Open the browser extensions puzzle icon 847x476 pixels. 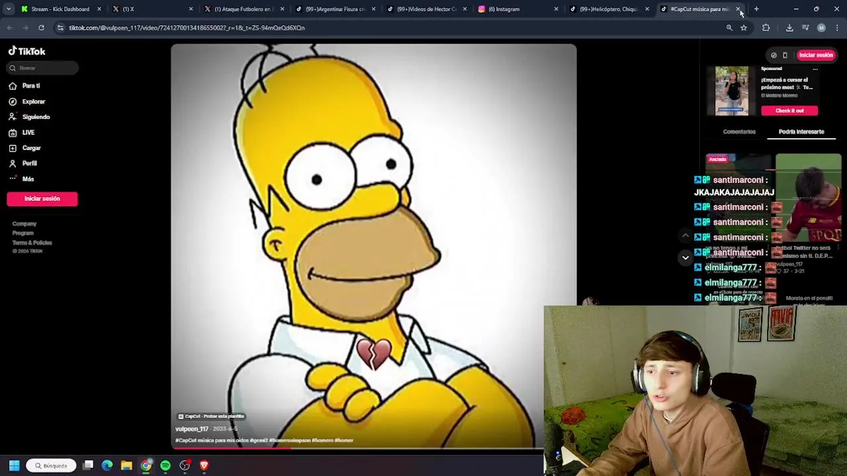pyautogui.click(x=766, y=28)
